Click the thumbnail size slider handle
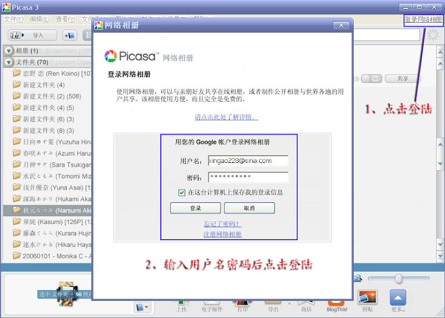The image size is (445, 318). click(x=399, y=279)
